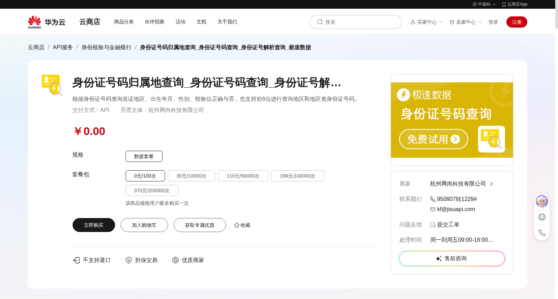
Task: Select the 数据套餐 specification
Action: coord(144,156)
